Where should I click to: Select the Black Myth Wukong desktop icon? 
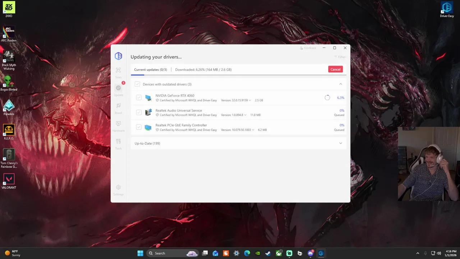[9, 60]
